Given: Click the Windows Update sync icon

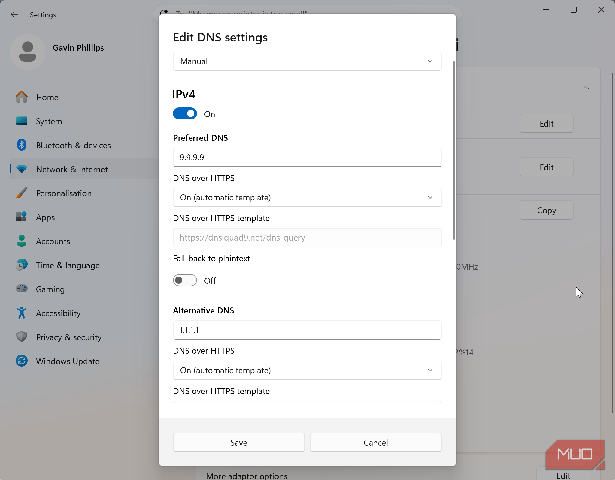Looking at the screenshot, I should tap(21, 361).
